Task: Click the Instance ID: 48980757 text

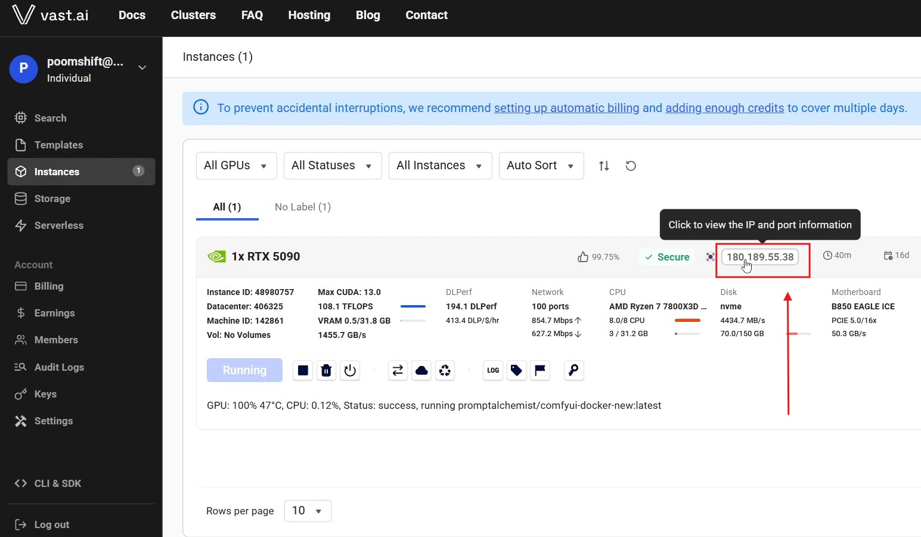Action: (x=250, y=292)
